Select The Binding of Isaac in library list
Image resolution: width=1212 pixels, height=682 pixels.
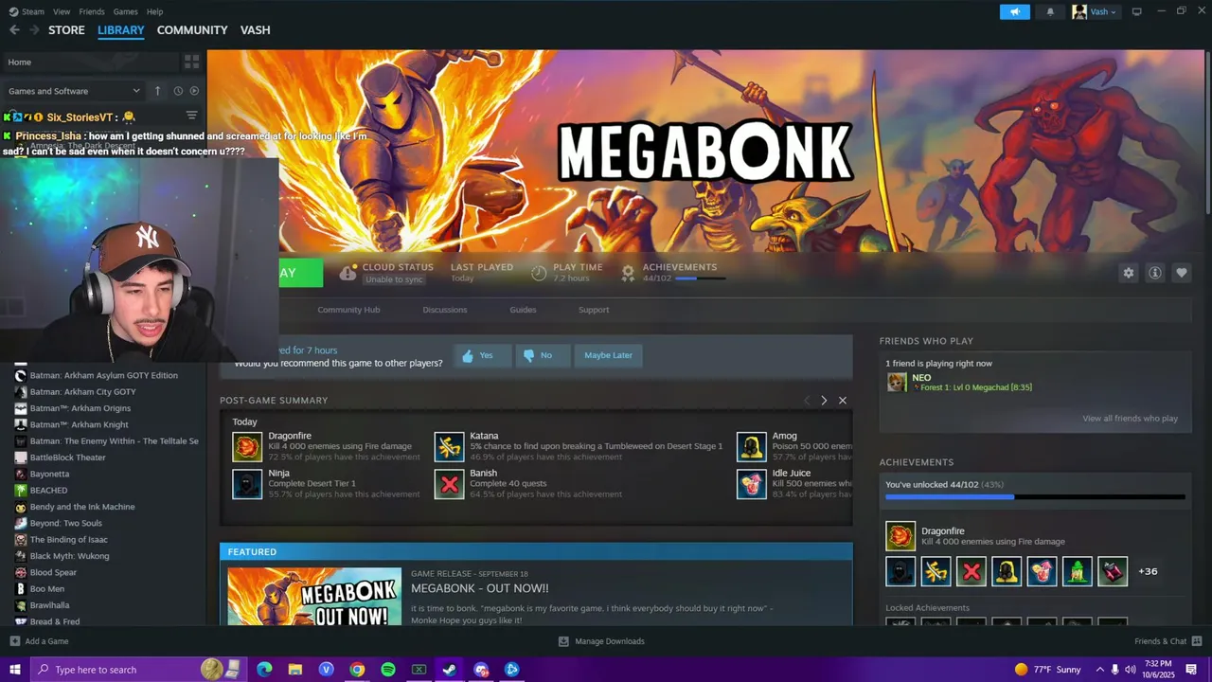coord(68,540)
